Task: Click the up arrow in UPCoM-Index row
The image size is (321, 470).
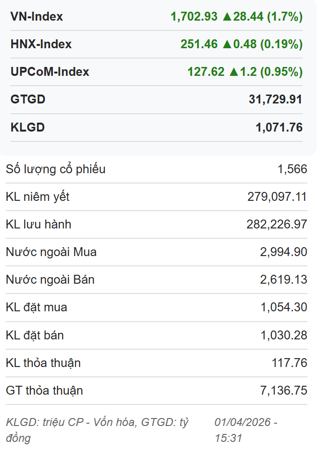Action: point(233,72)
